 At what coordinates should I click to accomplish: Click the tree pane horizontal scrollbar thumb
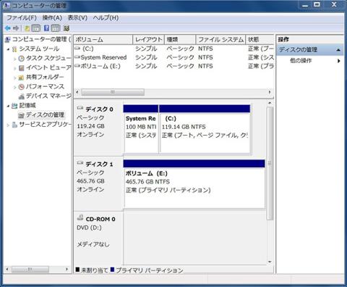pos(30,269)
